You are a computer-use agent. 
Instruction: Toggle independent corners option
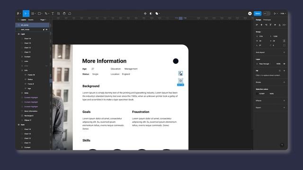(284, 45)
